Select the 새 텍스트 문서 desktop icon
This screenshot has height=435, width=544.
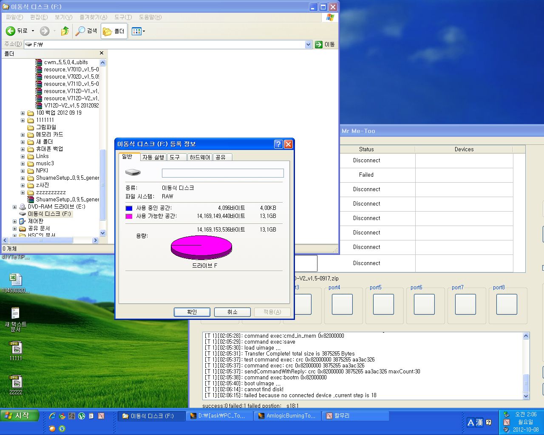pos(16,319)
